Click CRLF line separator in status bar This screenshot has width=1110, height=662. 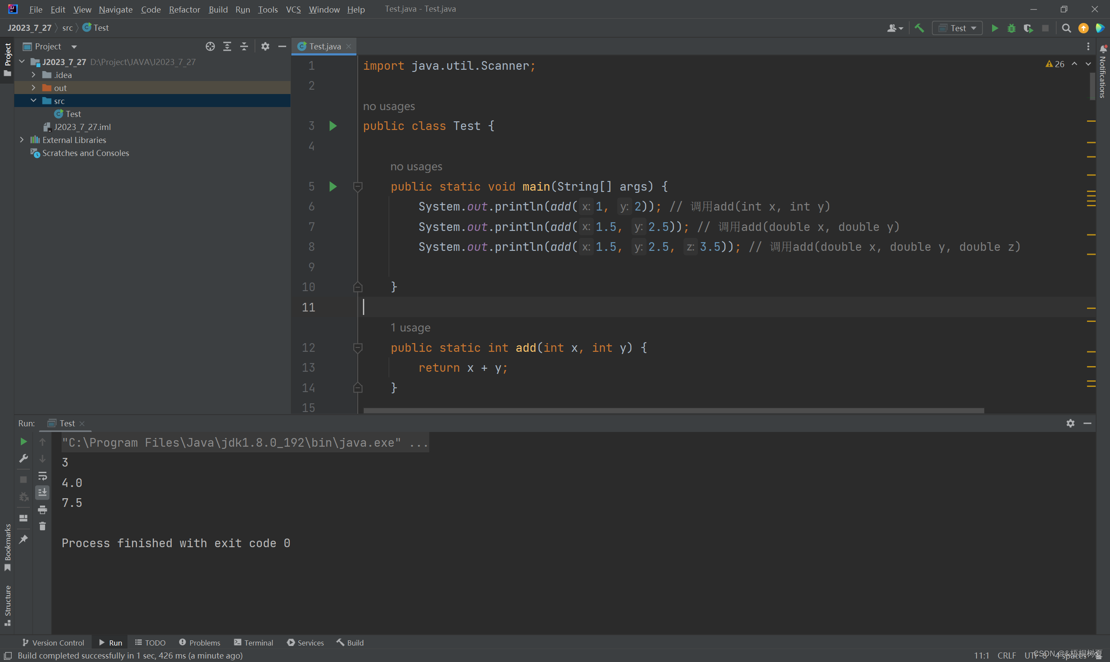pos(1006,655)
